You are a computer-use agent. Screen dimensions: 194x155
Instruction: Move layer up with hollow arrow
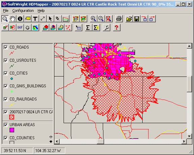51,137
